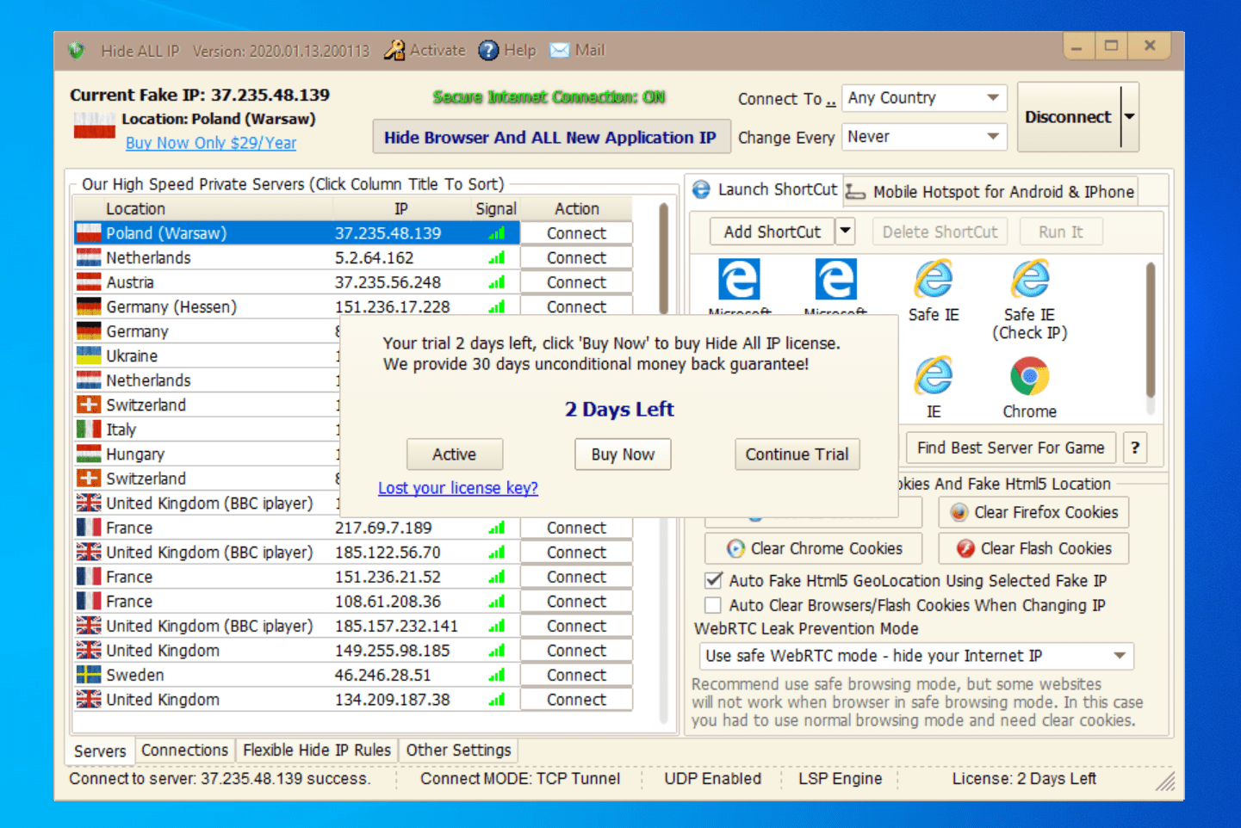Switch to the Servers tab
The height and width of the screenshot is (828, 1241).
[100, 751]
